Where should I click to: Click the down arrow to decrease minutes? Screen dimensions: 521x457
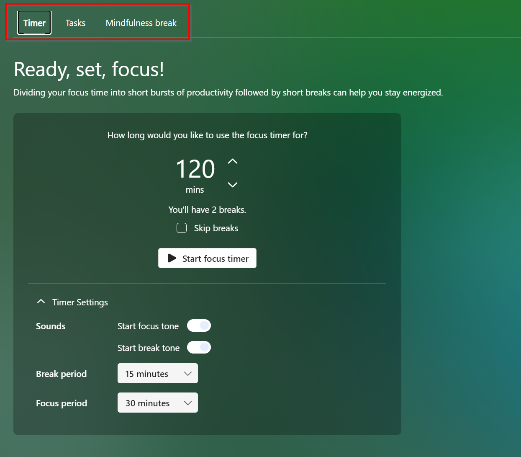pyautogui.click(x=232, y=184)
